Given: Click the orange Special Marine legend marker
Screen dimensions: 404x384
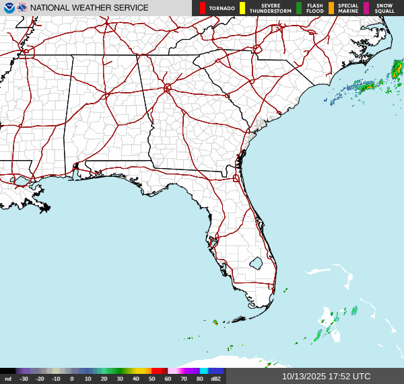Looking at the screenshot, I should pyautogui.click(x=331, y=8).
